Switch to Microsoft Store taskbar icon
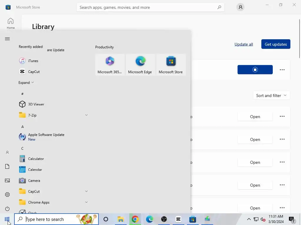Image resolution: width=301 pixels, height=225 pixels. point(193,219)
